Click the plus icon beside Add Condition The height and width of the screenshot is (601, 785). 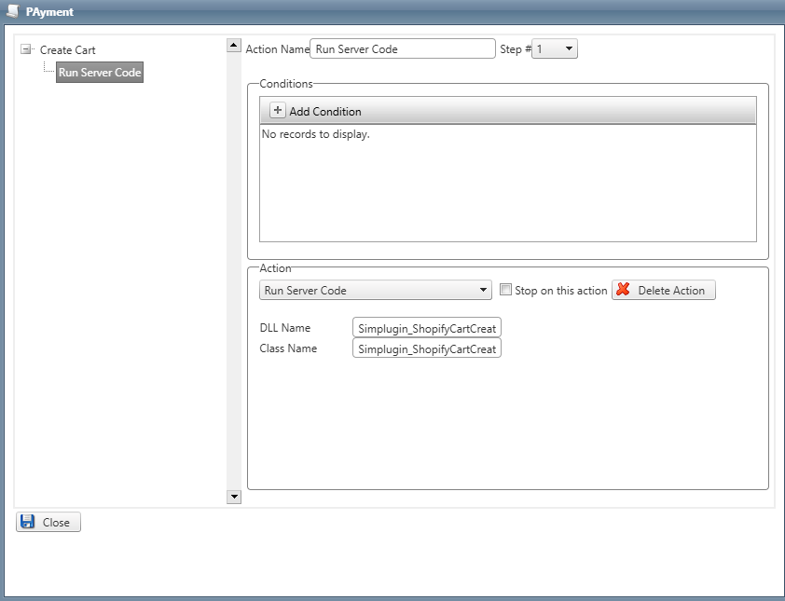pyautogui.click(x=278, y=111)
